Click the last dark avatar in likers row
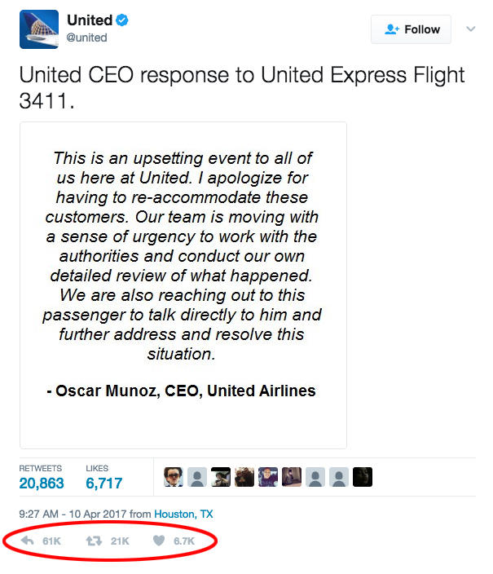Image resolution: width=493 pixels, height=574 pixels. coord(363,477)
